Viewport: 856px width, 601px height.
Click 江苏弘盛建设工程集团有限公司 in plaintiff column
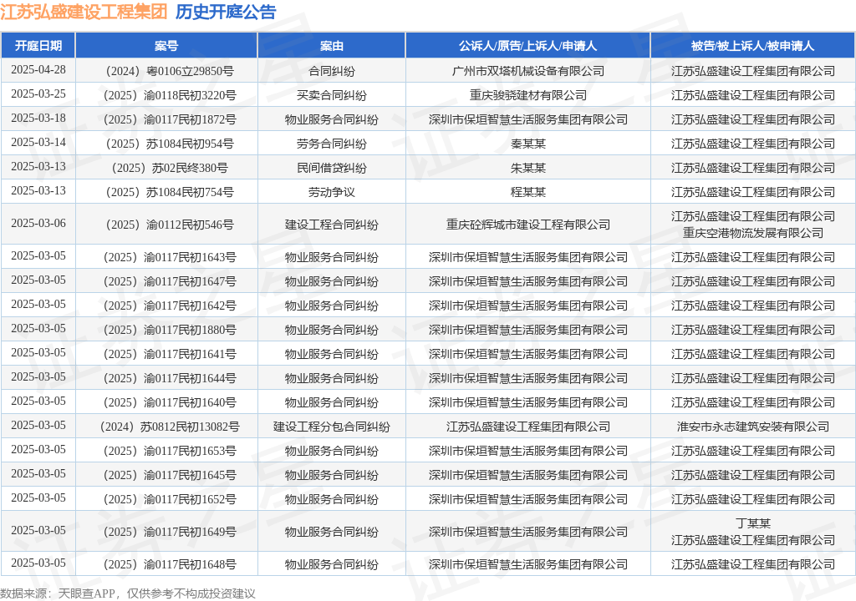point(528,427)
